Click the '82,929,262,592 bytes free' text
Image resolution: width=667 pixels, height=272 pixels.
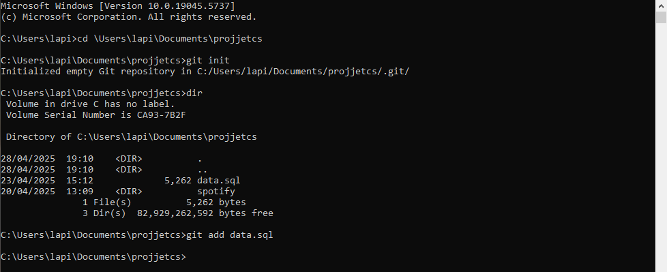[205, 213]
